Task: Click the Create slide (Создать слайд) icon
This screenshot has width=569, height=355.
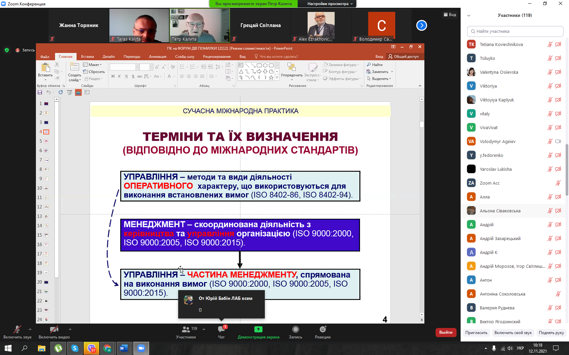Action: 75,67
